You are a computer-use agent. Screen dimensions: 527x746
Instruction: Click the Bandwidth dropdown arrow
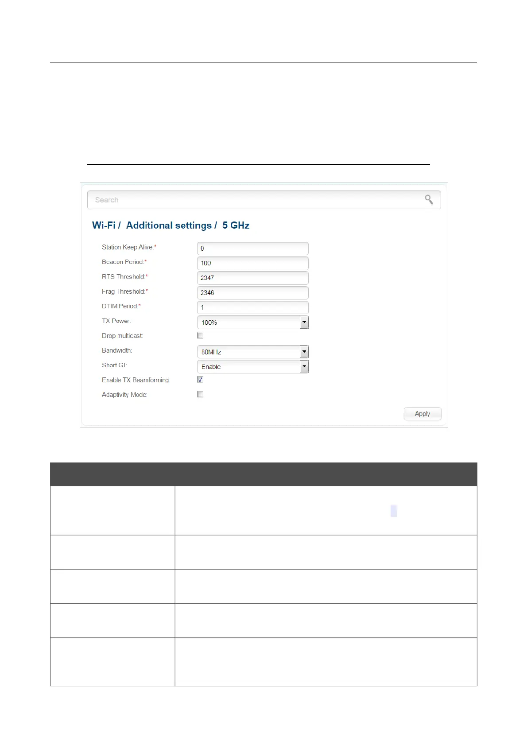click(304, 352)
